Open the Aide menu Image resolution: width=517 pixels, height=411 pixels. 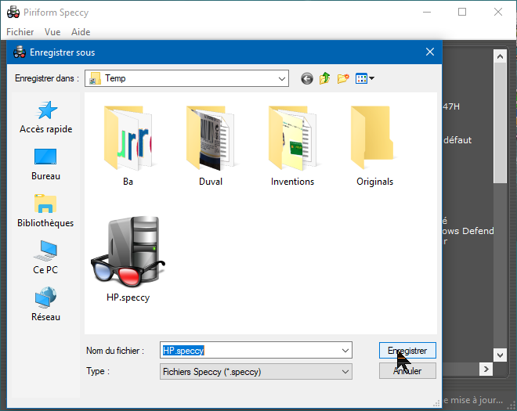pos(81,32)
